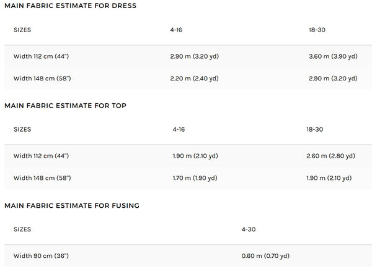Screen dimensions: 372x269
Task: Click dress Width 112 cm (44") row label
Action: point(41,56)
